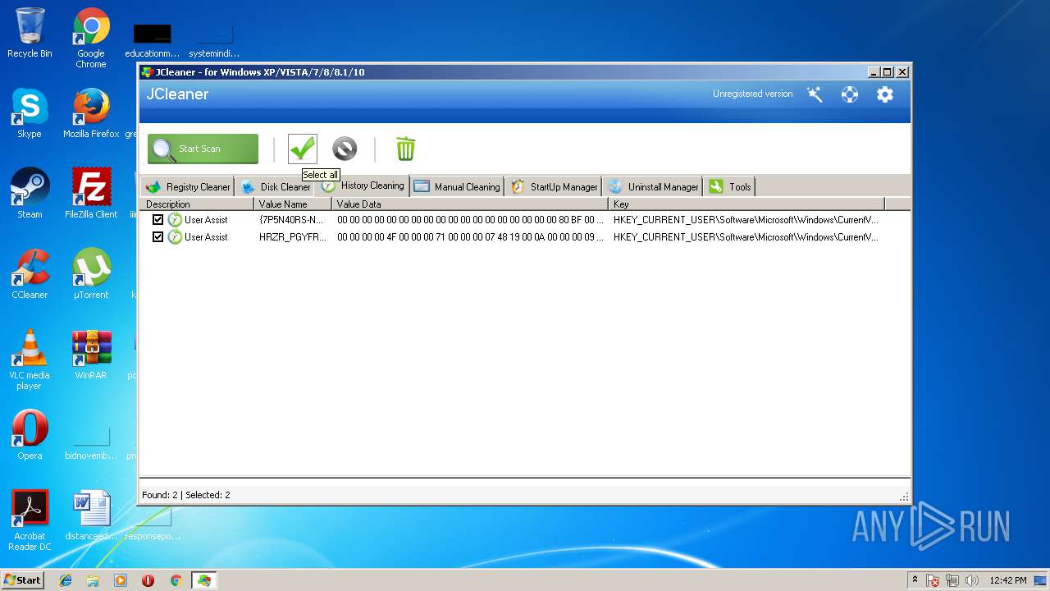Select value name {7P5N40RS-N...
The height and width of the screenshot is (591, 1050).
[291, 220]
